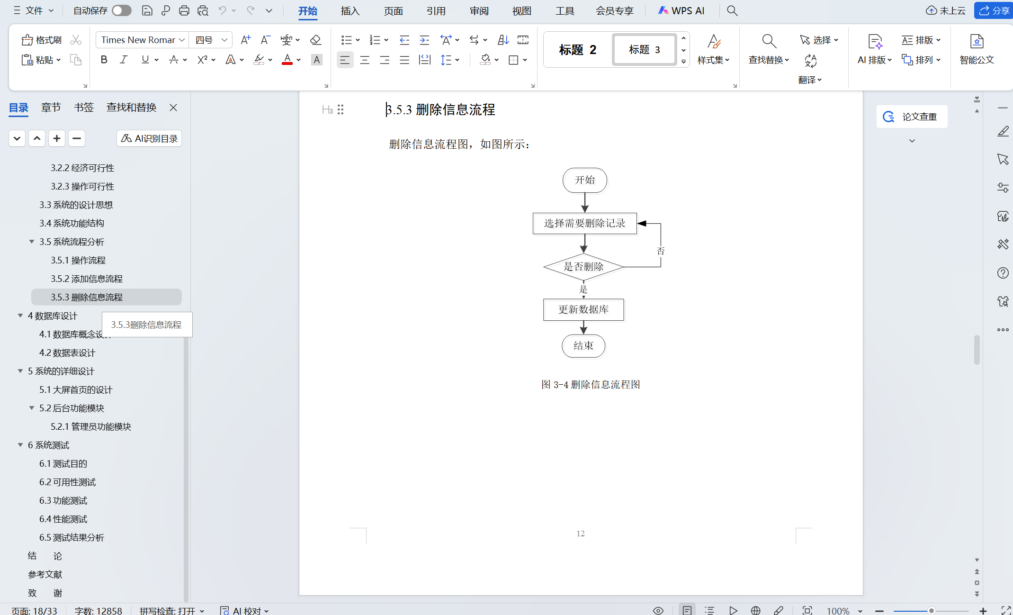This screenshot has height=615, width=1013.
Task: Open the Translate (翻译) tool
Action: tap(810, 69)
